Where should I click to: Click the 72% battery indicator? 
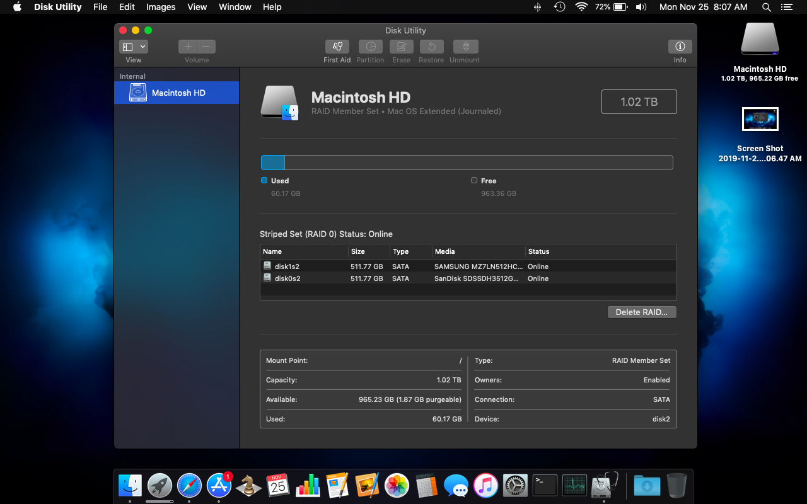coord(611,7)
